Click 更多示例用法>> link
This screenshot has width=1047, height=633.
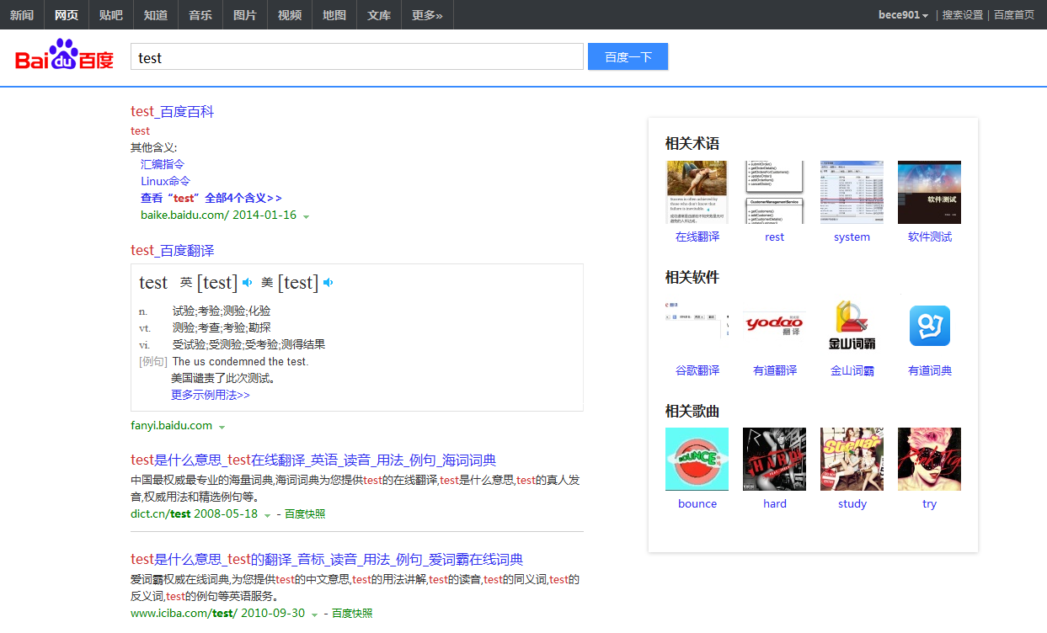pos(211,395)
